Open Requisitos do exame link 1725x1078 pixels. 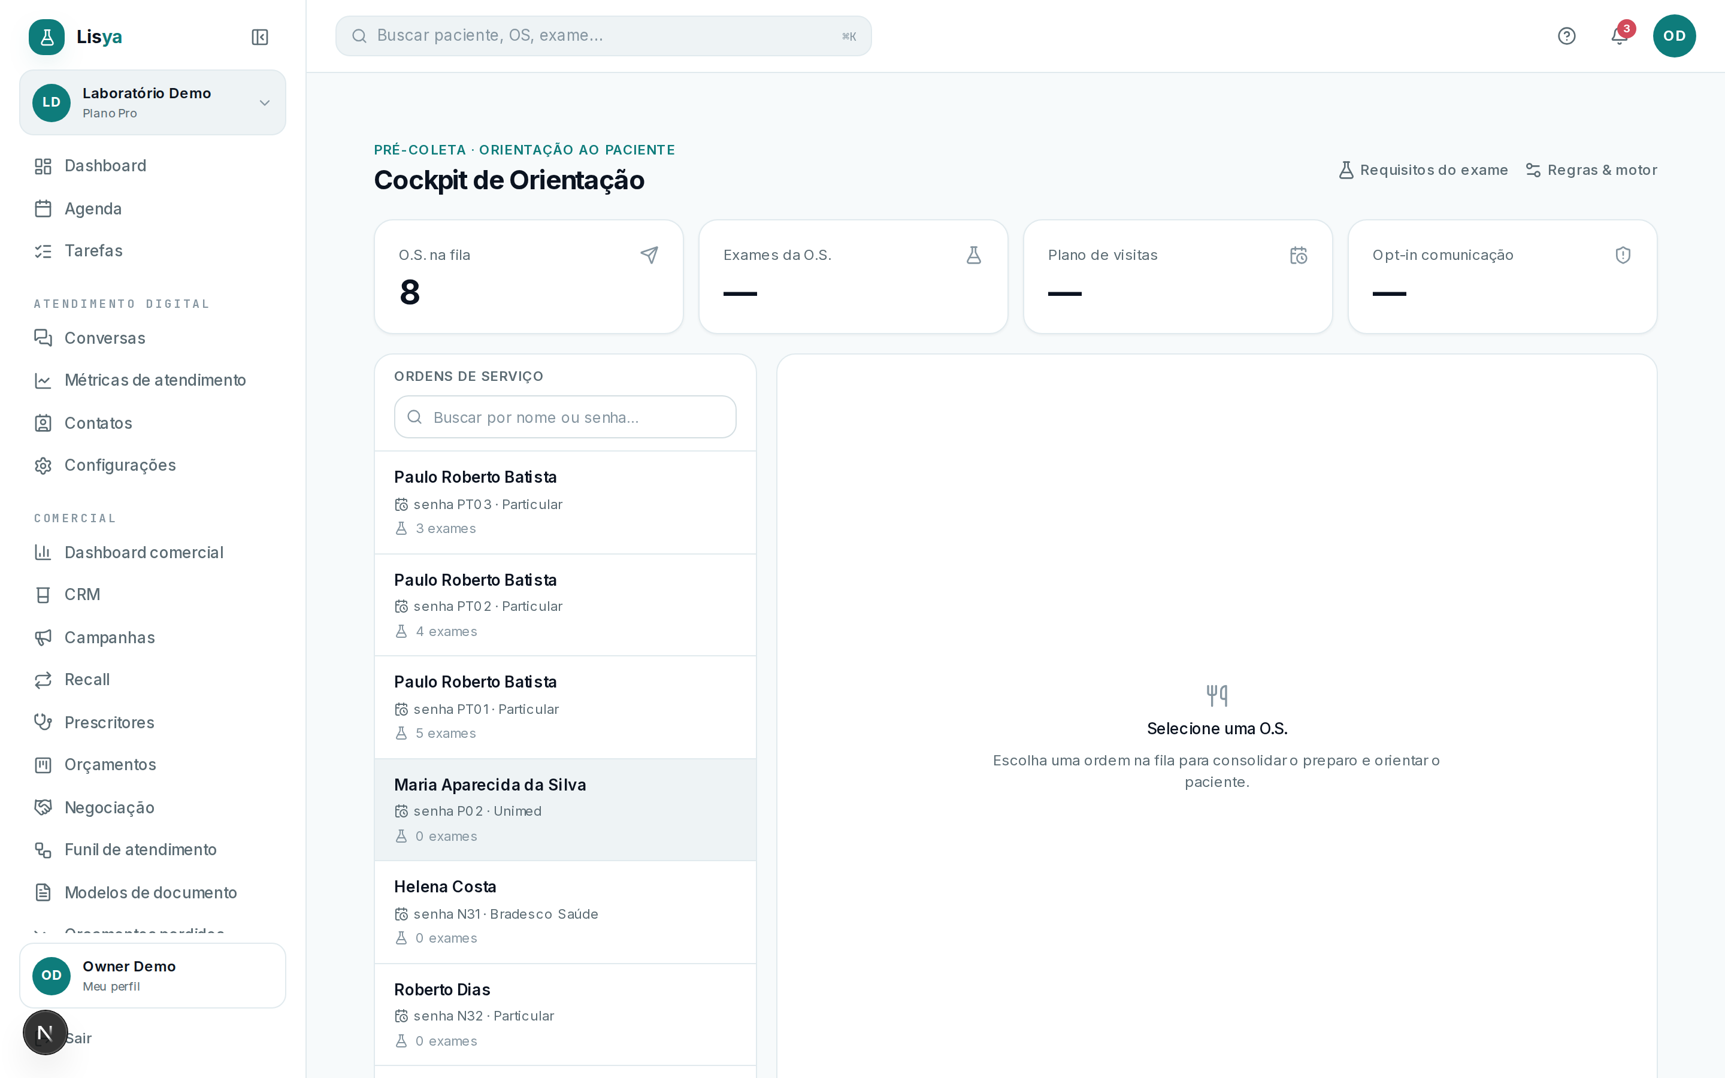point(1423,169)
